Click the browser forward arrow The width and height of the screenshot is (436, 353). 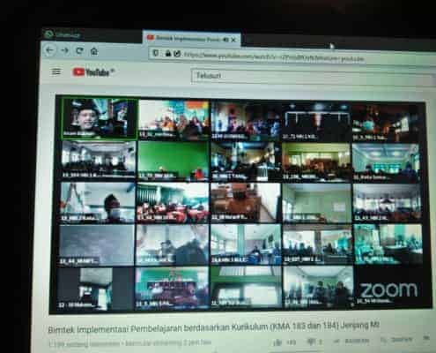(64, 50)
